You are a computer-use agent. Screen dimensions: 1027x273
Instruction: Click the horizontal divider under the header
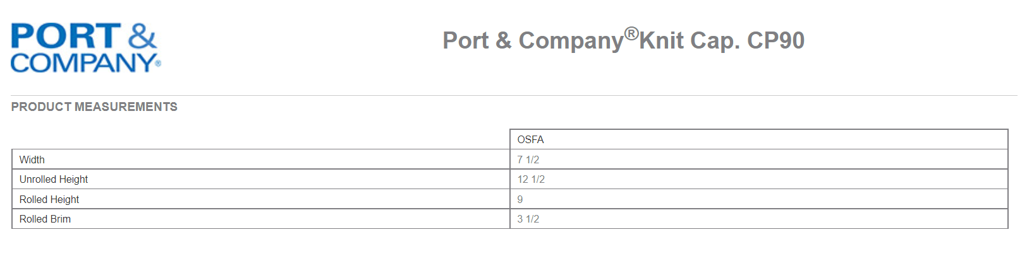point(514,96)
